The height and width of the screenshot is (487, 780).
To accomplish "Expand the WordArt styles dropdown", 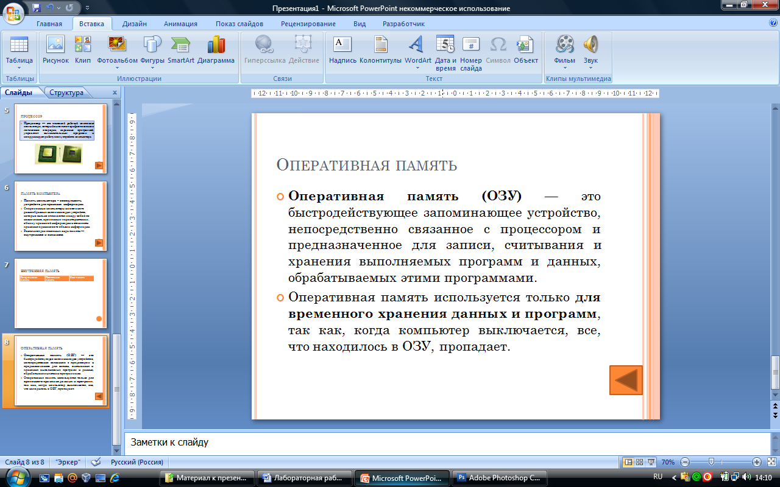I will [417, 68].
